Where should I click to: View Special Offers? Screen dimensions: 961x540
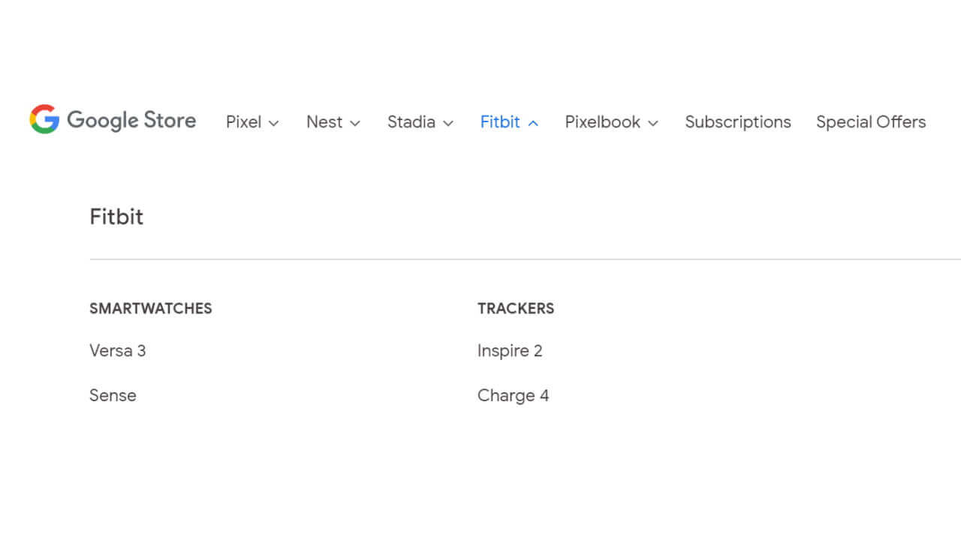[870, 121]
